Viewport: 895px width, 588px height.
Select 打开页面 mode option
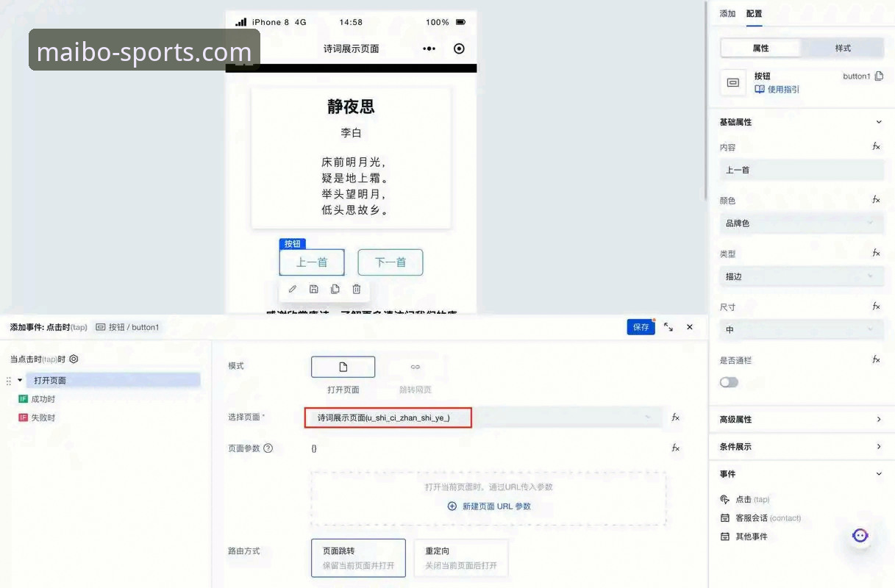coord(343,367)
